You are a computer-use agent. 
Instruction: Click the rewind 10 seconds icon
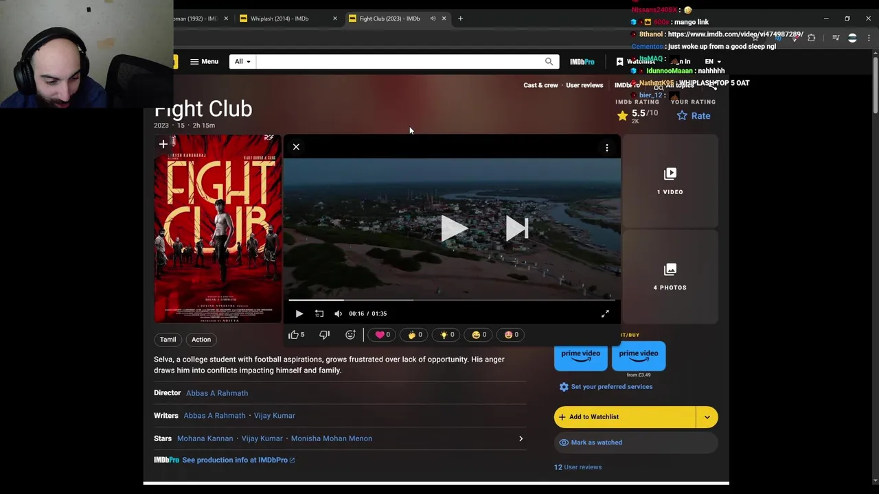tap(319, 314)
